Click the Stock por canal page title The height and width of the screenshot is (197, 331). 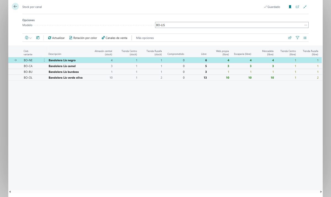(x=32, y=7)
